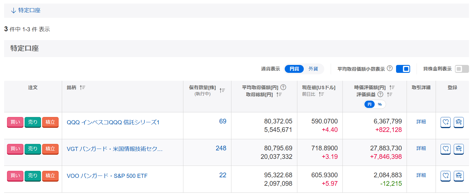Toggle the 平均取得価額小数表示 switch off
Viewport: 476px width, 196px height.
[x=403, y=69]
